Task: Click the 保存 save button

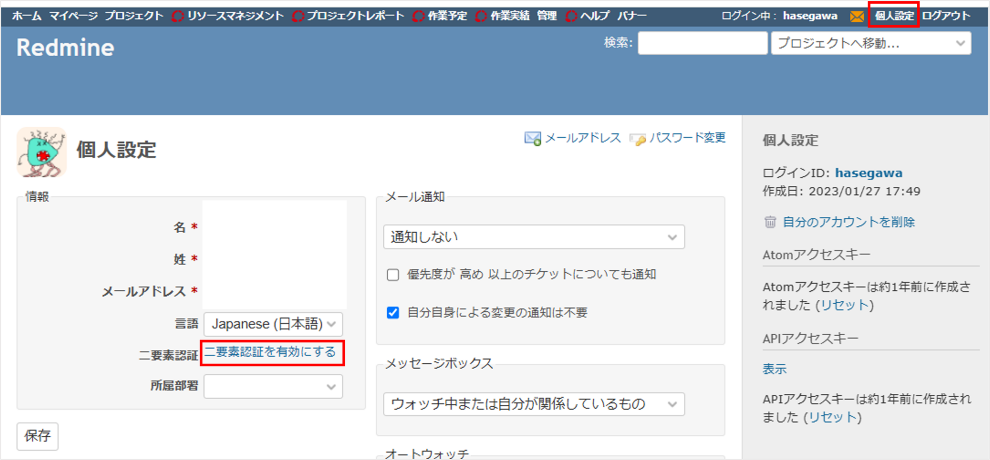Action: (37, 436)
